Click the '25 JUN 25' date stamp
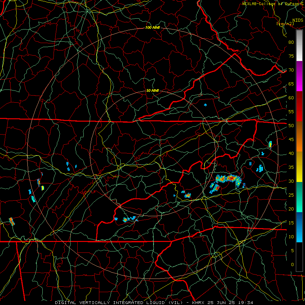This screenshot has width=305, height=305. (221, 303)
